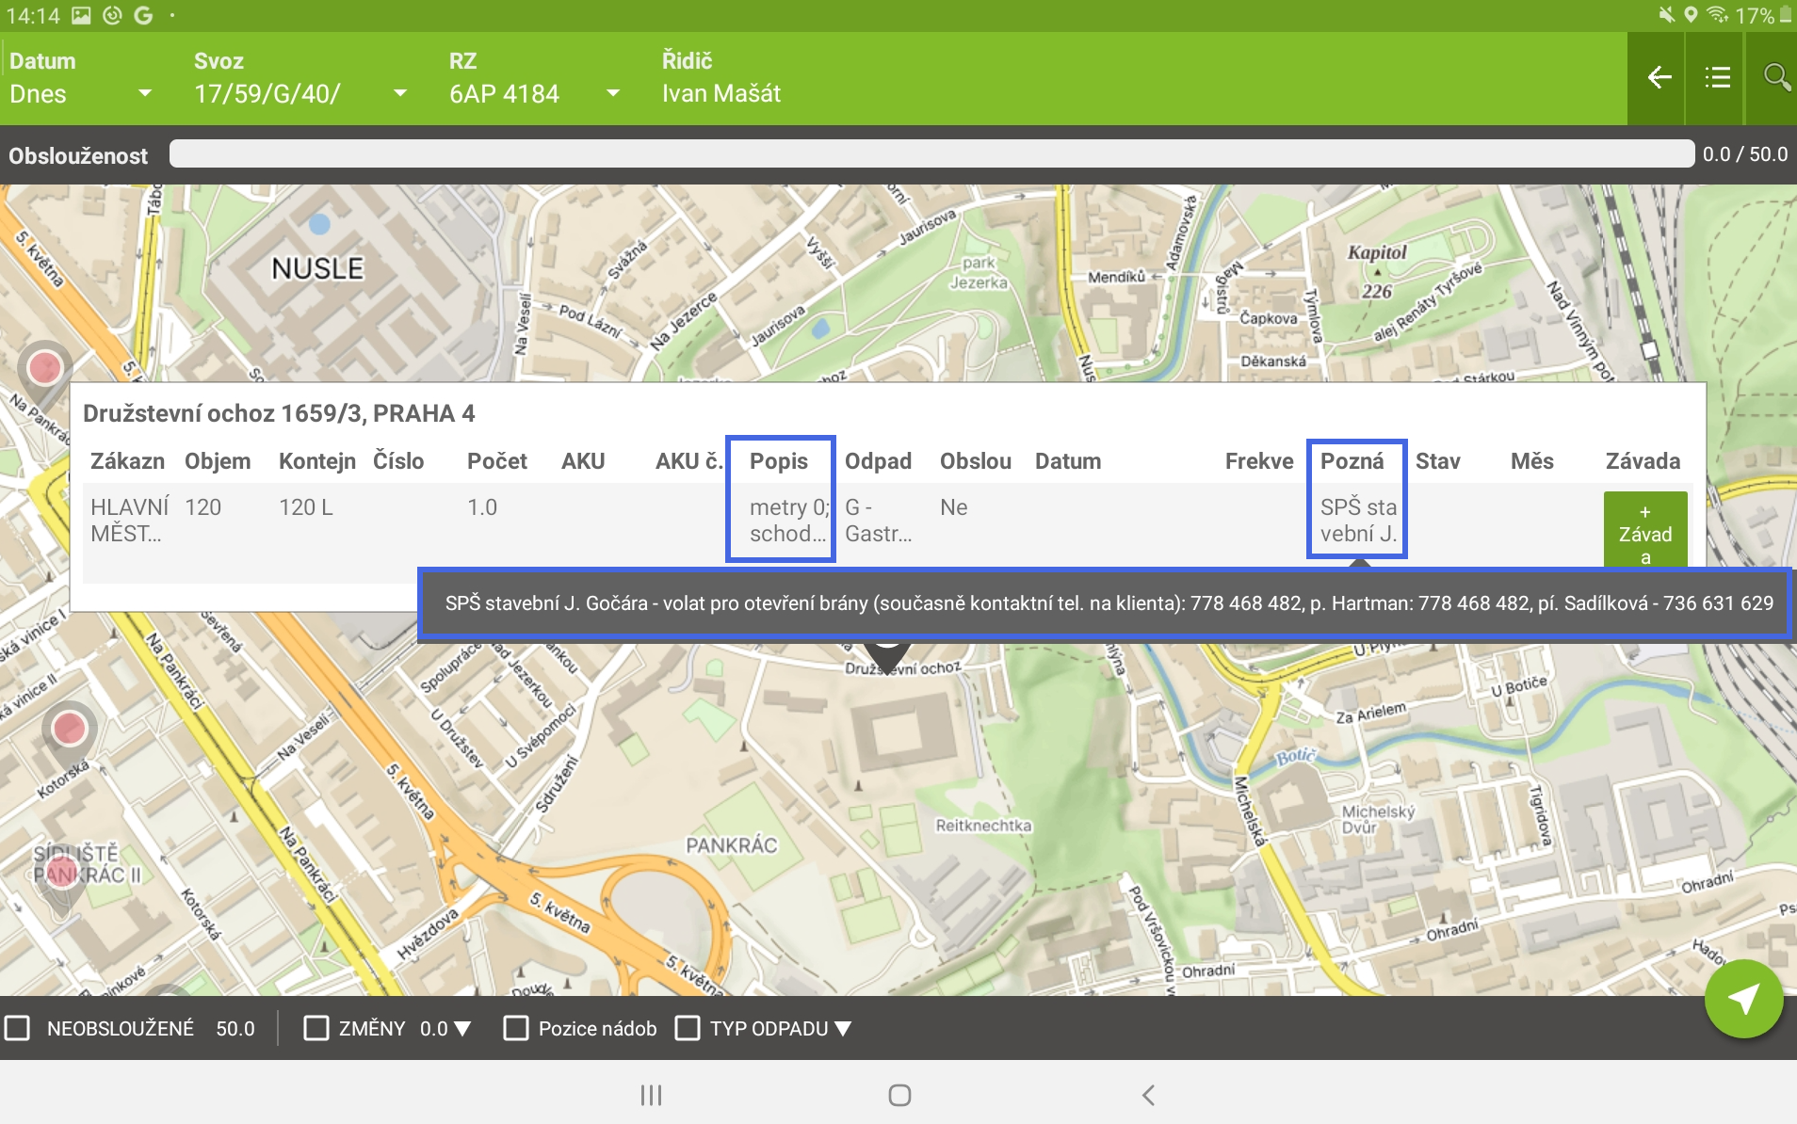Click Zákazn column header
This screenshot has height=1124, width=1797.
[127, 461]
